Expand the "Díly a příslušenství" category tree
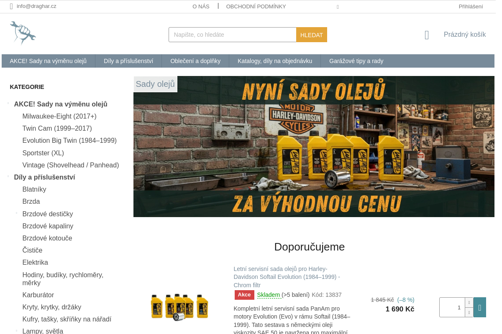The image size is (502, 334). point(8,176)
